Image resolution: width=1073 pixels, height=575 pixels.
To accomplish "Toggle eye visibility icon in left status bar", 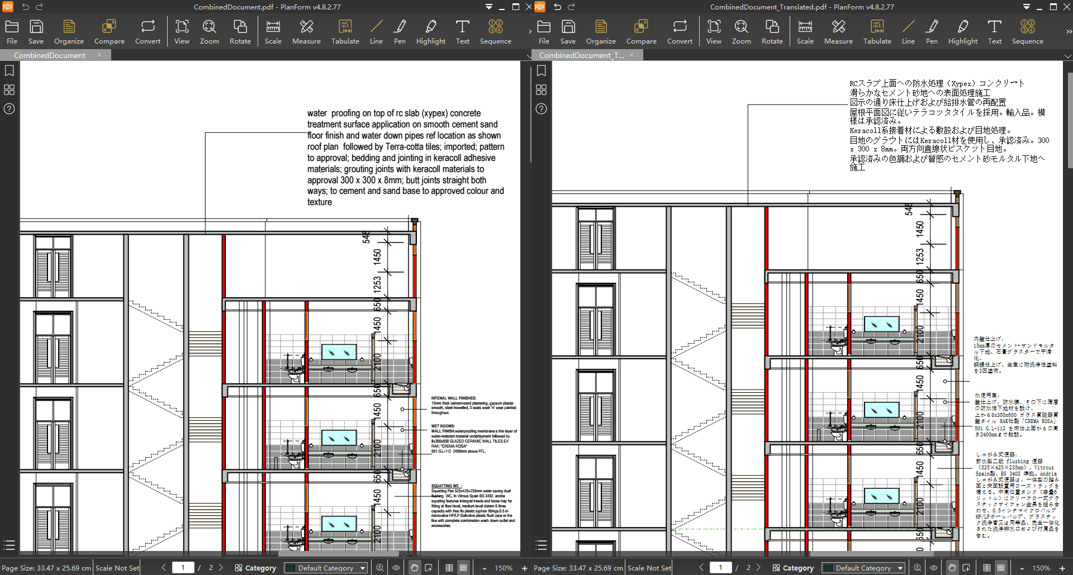I will (396, 568).
